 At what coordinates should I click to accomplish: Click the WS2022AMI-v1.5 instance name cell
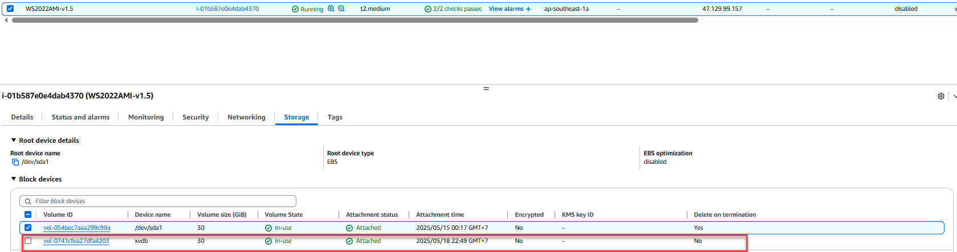(50, 9)
